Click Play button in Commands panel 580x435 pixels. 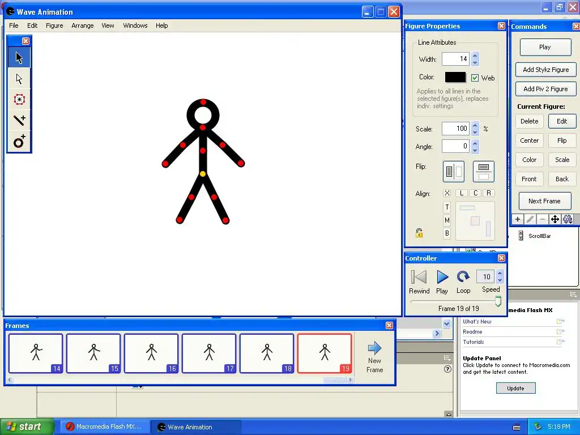pos(545,48)
